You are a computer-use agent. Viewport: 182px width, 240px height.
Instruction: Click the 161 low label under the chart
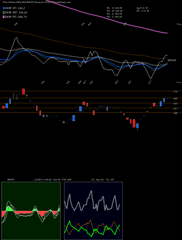(91, 82)
